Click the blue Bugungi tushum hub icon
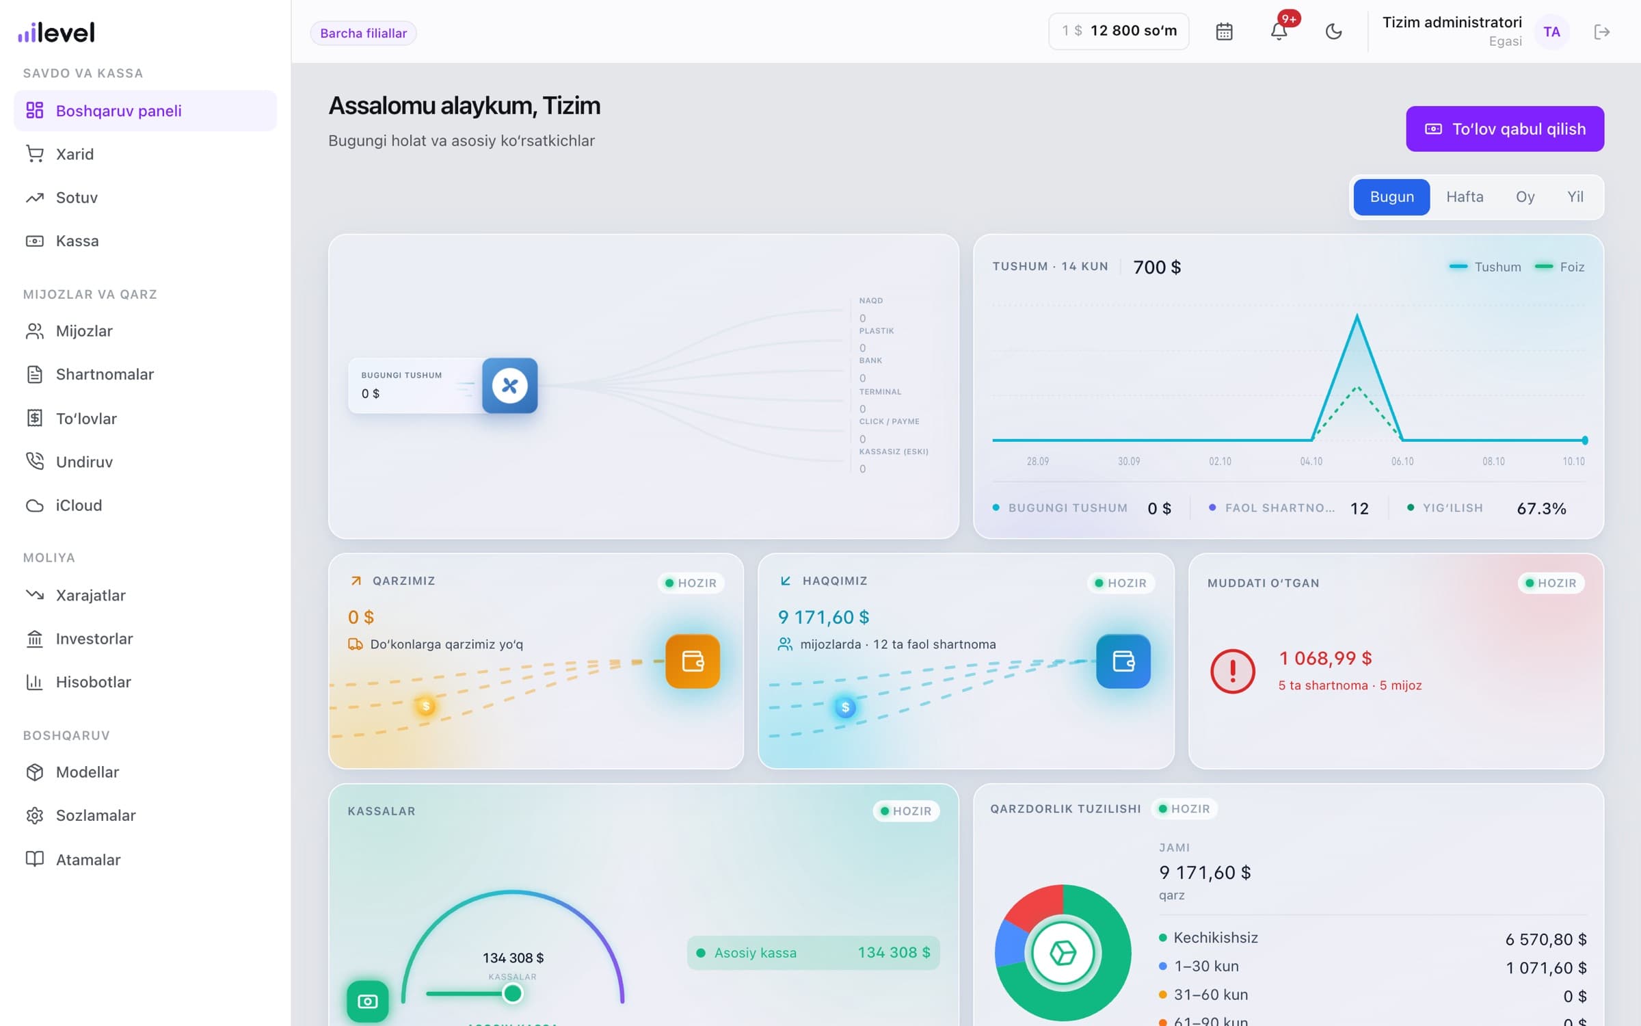The width and height of the screenshot is (1641, 1026). point(510,385)
